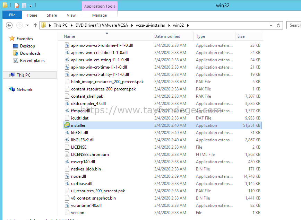
Task: Click the Downloads folder icon in sidebar
Action: pos(16,53)
